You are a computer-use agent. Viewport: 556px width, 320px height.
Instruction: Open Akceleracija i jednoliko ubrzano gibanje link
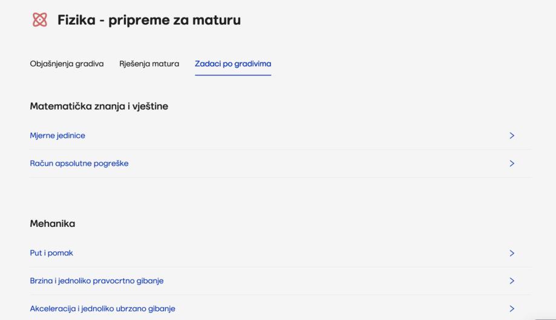coord(103,309)
